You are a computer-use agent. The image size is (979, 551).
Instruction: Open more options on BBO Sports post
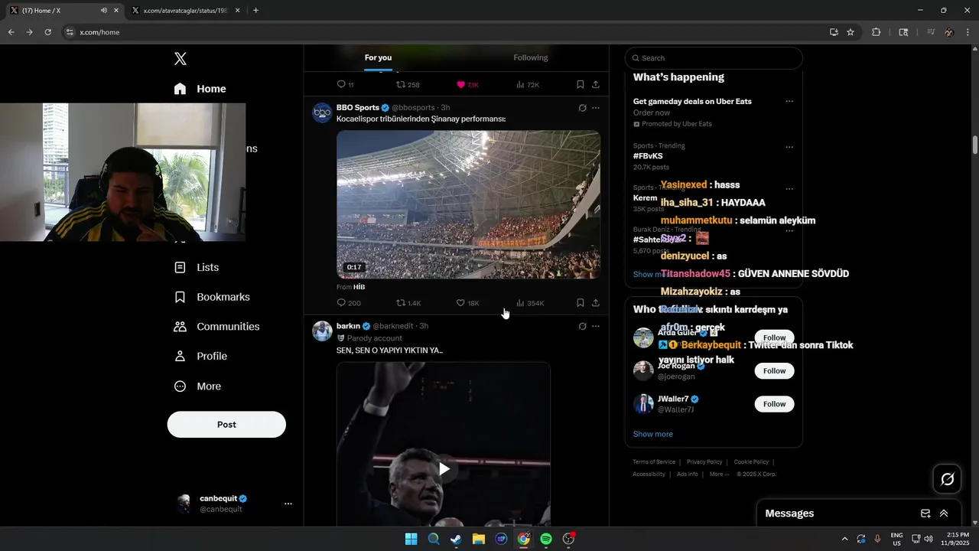[596, 108]
